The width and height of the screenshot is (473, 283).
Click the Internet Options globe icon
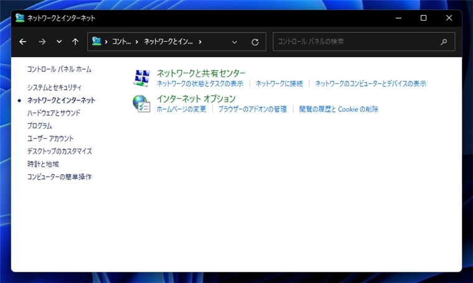tap(141, 103)
